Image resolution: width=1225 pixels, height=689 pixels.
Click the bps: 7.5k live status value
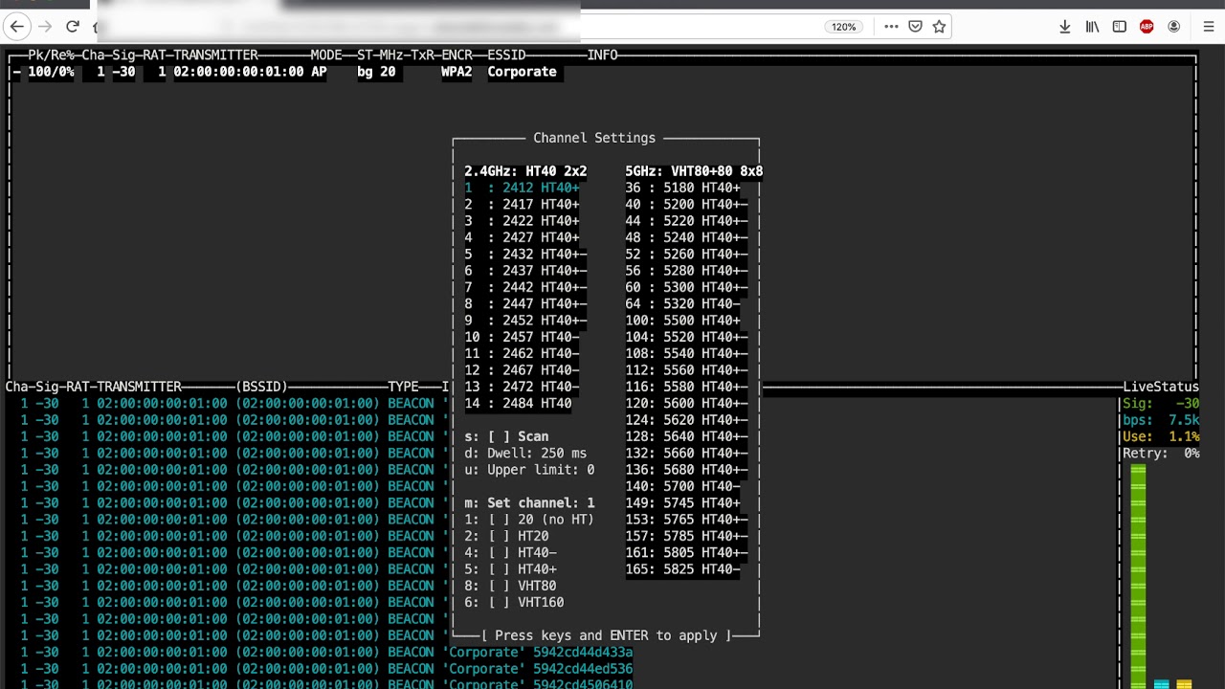[x=1161, y=420]
